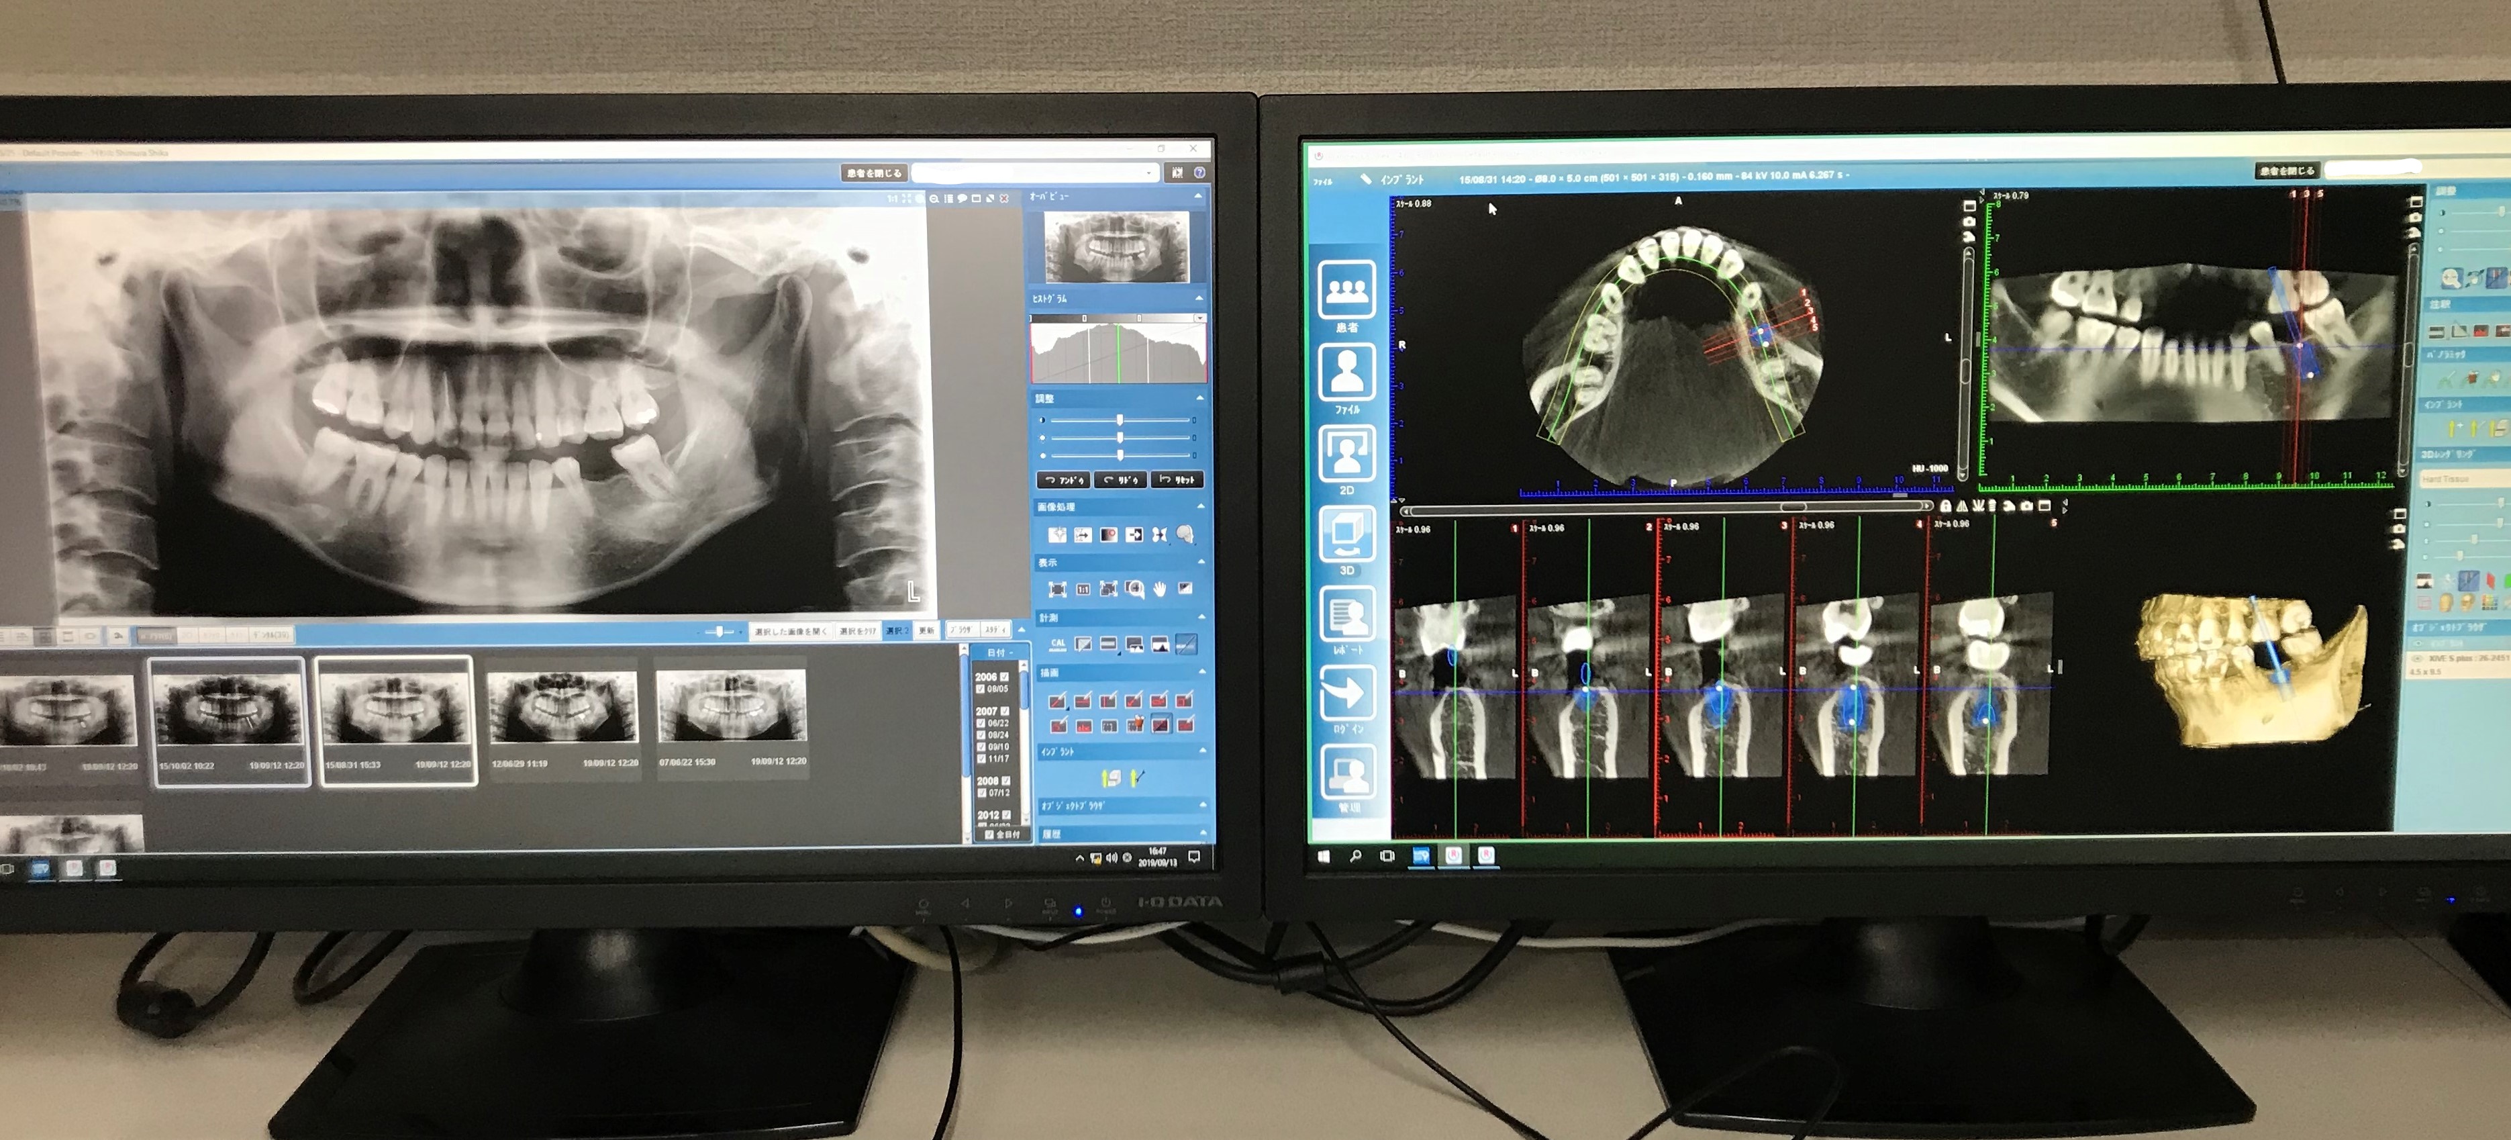Toggle the 2007 year checkbox

(x=1005, y=711)
